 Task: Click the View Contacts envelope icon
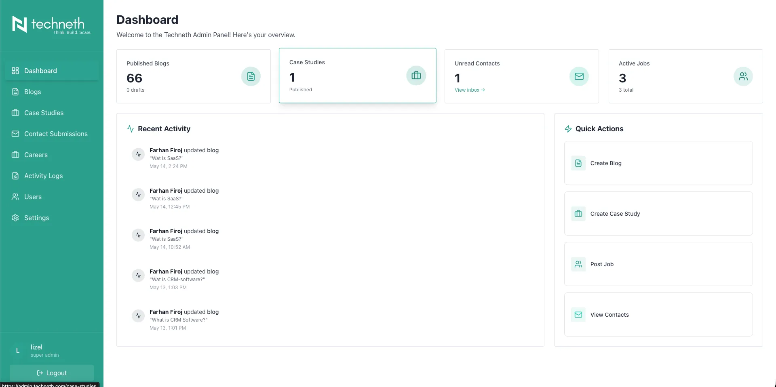pos(578,315)
